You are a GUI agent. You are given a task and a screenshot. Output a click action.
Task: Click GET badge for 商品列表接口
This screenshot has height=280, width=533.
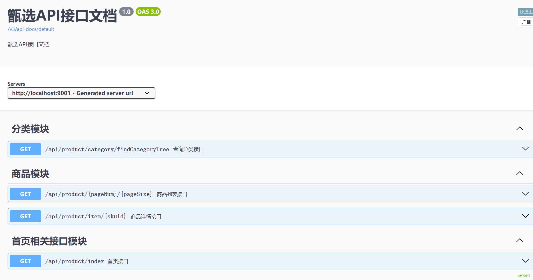(25, 194)
